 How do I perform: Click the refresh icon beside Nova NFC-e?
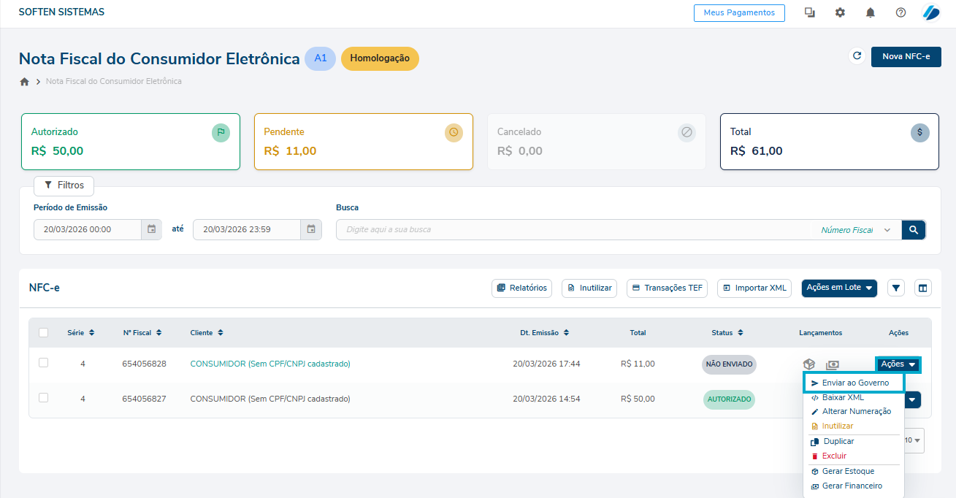(857, 56)
